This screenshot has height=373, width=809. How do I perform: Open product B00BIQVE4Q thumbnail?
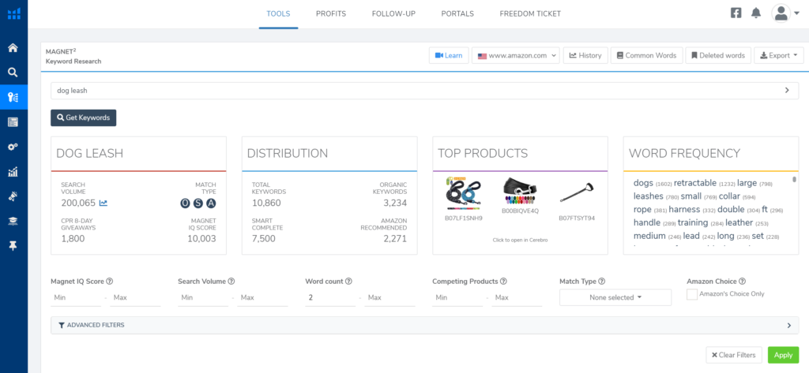[520, 191]
